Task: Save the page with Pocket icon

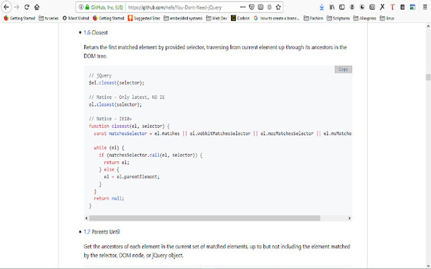Action: 251,7
